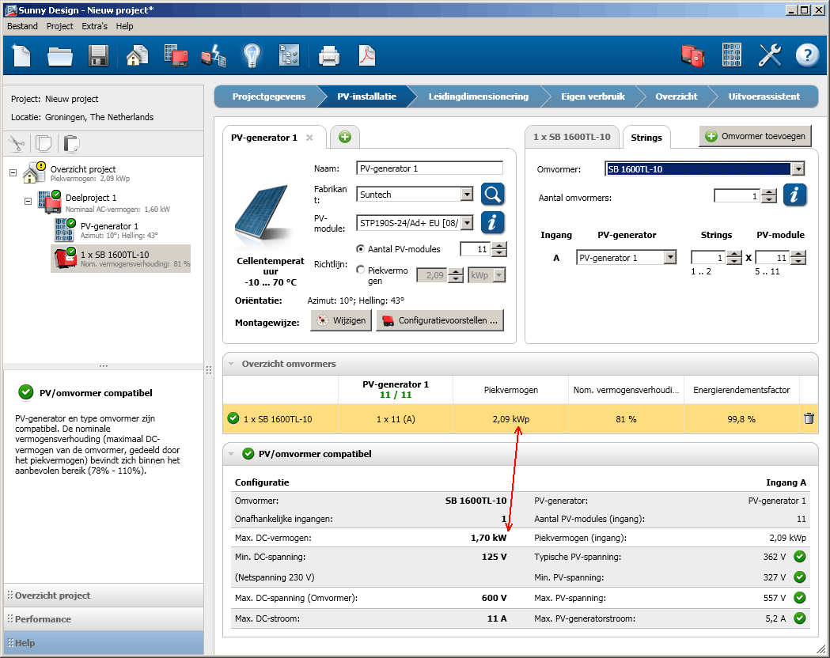Open help question mark icon
Screen dimensions: 830x658
807,55
